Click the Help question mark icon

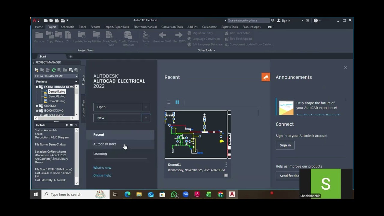tap(316, 20)
